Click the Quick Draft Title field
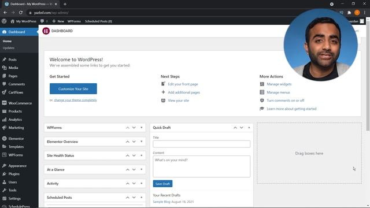This screenshot has height=208, width=370. [x=202, y=144]
